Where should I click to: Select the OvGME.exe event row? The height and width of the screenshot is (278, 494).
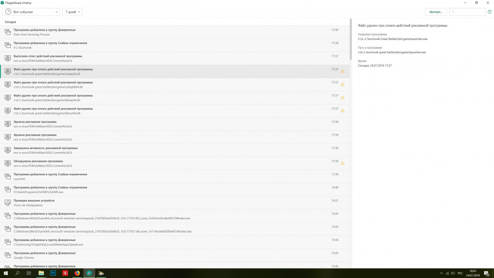click(x=175, y=190)
